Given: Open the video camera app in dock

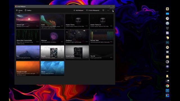Looking at the screenshot, I should (x=167, y=52).
